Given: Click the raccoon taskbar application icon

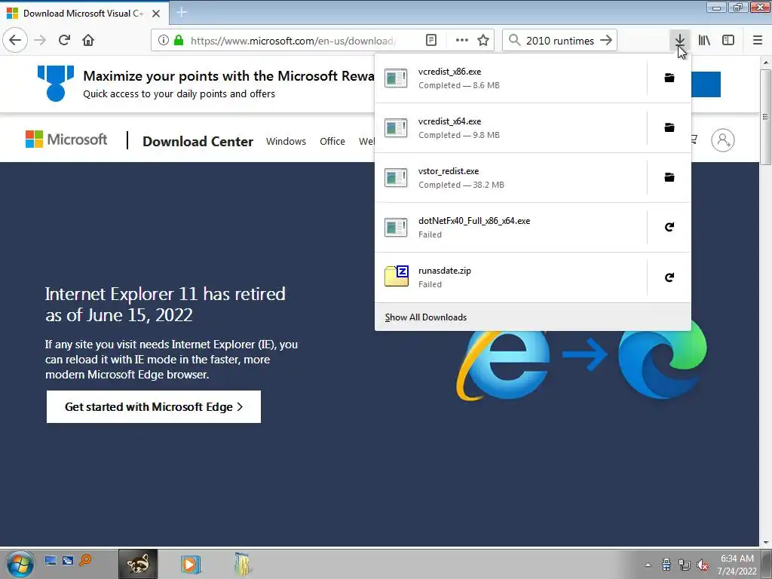Looking at the screenshot, I should (x=138, y=564).
